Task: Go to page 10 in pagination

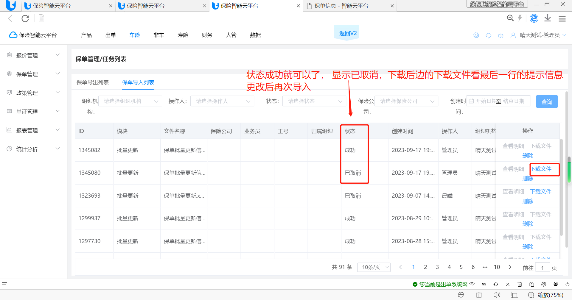Action: pyautogui.click(x=497, y=267)
